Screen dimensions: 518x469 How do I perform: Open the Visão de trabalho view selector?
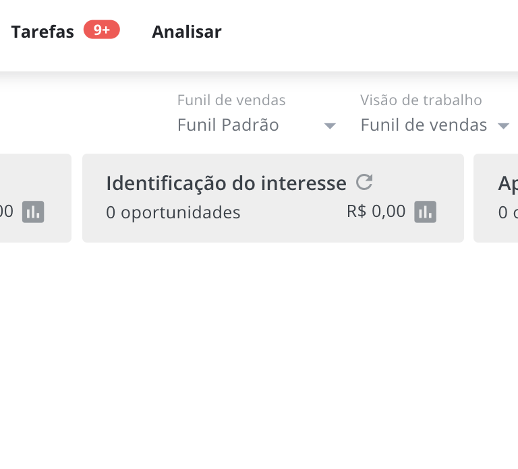tap(424, 125)
